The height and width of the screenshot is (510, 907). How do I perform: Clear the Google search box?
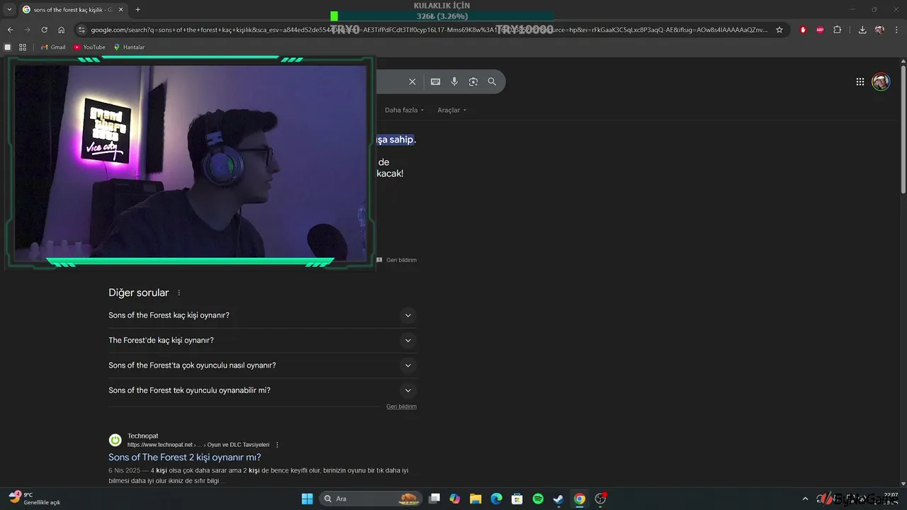coord(412,81)
